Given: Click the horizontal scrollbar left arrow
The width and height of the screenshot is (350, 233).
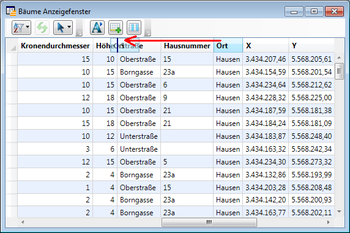Looking at the screenshot, I should coord(23,222).
